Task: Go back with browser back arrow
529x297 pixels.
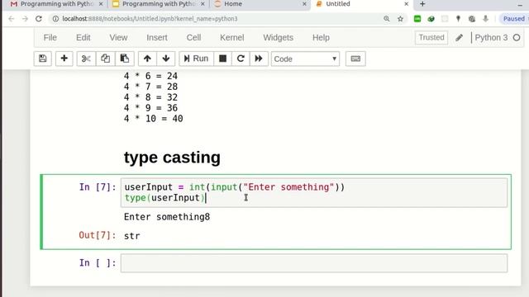Action: [x=12, y=19]
